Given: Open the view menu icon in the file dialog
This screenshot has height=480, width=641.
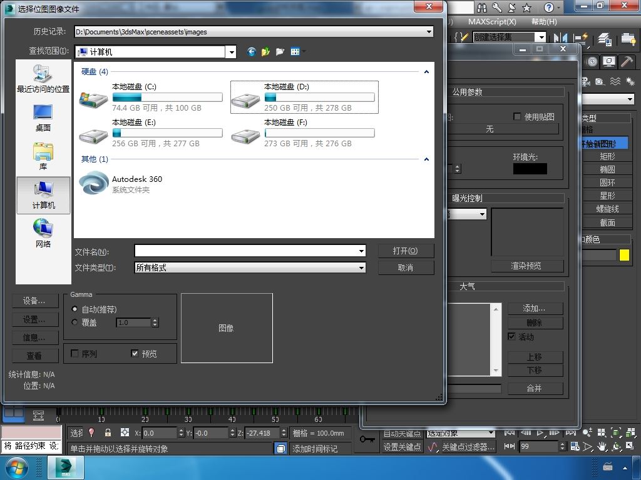Looking at the screenshot, I should (x=295, y=51).
